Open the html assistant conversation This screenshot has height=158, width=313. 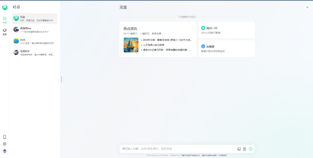35,41
